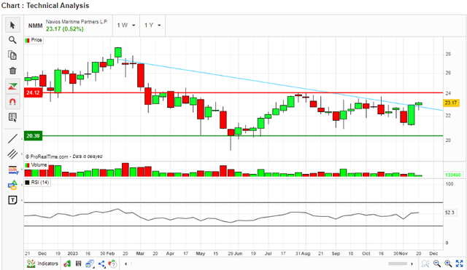Click the horizontal time scrollbar thumb

click(x=398, y=263)
